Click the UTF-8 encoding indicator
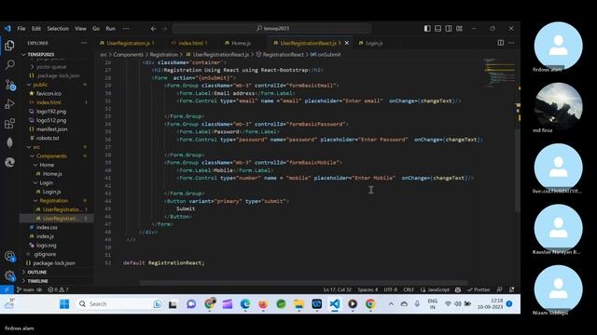Image resolution: width=597 pixels, height=335 pixels. pos(390,289)
